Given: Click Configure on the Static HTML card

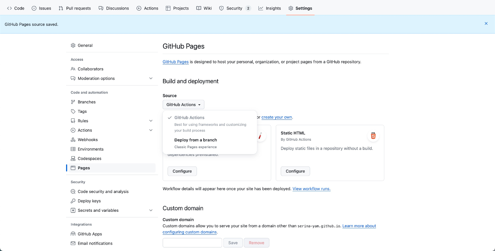Looking at the screenshot, I should tap(295, 171).
